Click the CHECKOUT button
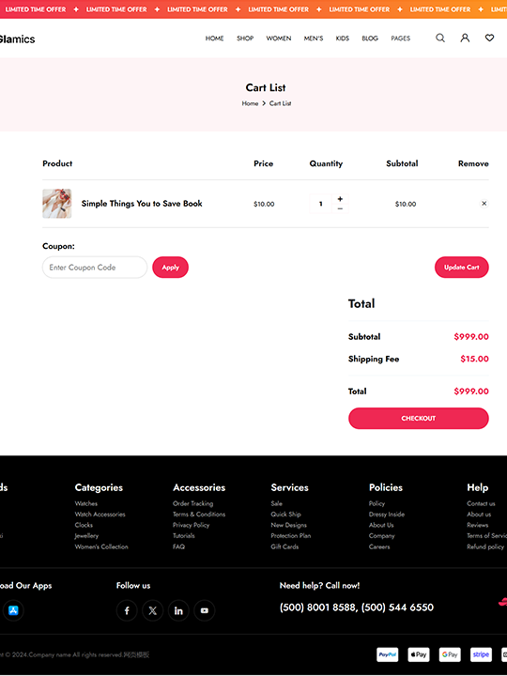Image resolution: width=507 pixels, height=676 pixels. 419,418
